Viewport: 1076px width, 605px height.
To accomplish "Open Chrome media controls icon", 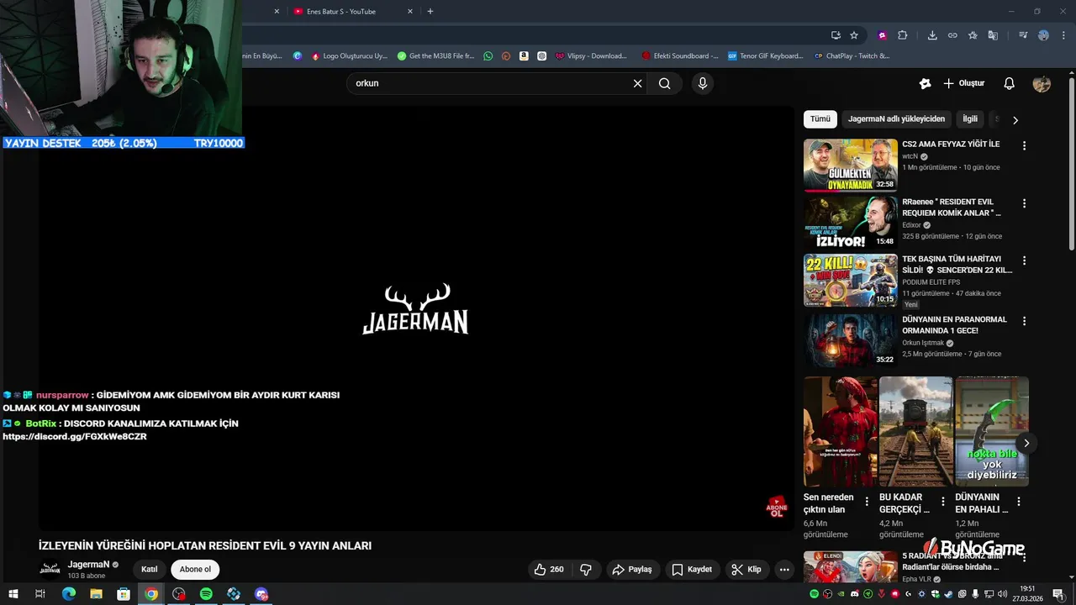I will coord(1023,35).
